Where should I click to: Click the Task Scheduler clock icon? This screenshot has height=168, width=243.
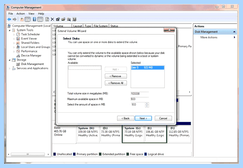[x=18, y=34]
